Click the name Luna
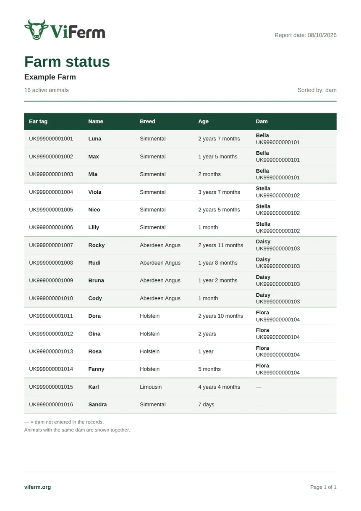Screen dimensions: 361x511 (95, 139)
